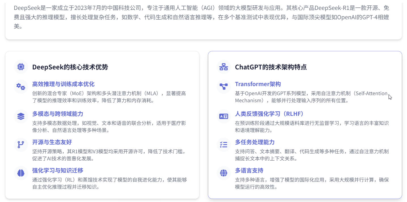Select the heading DeepSeek的核心技术优势
This screenshot has width=407, height=202.
pyautogui.click(x=70, y=67)
